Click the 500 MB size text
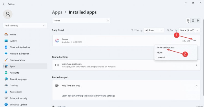The height and width of the screenshot is (107, 204). click(186, 41)
